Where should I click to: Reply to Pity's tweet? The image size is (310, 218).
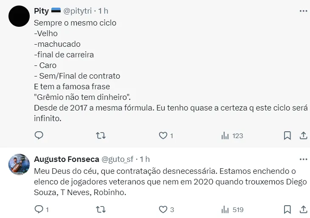[x=39, y=136]
